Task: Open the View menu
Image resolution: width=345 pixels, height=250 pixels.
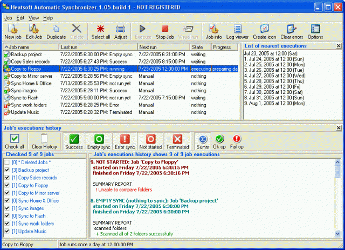Action: pyautogui.click(x=33, y=18)
